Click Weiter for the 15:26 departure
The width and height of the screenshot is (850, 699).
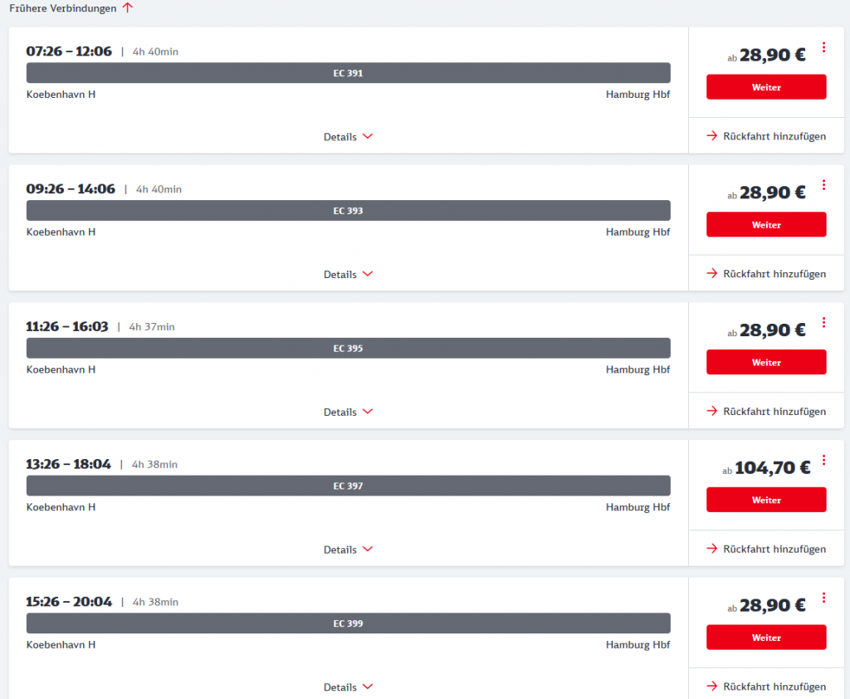click(x=766, y=638)
